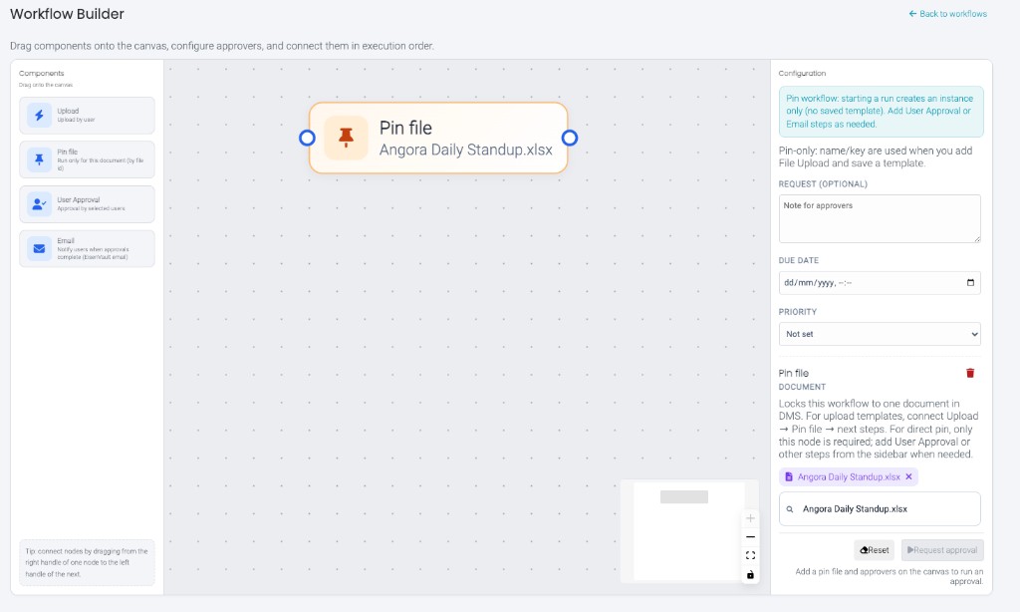
Task: Click the User Approval person icon
Action: 39,203
